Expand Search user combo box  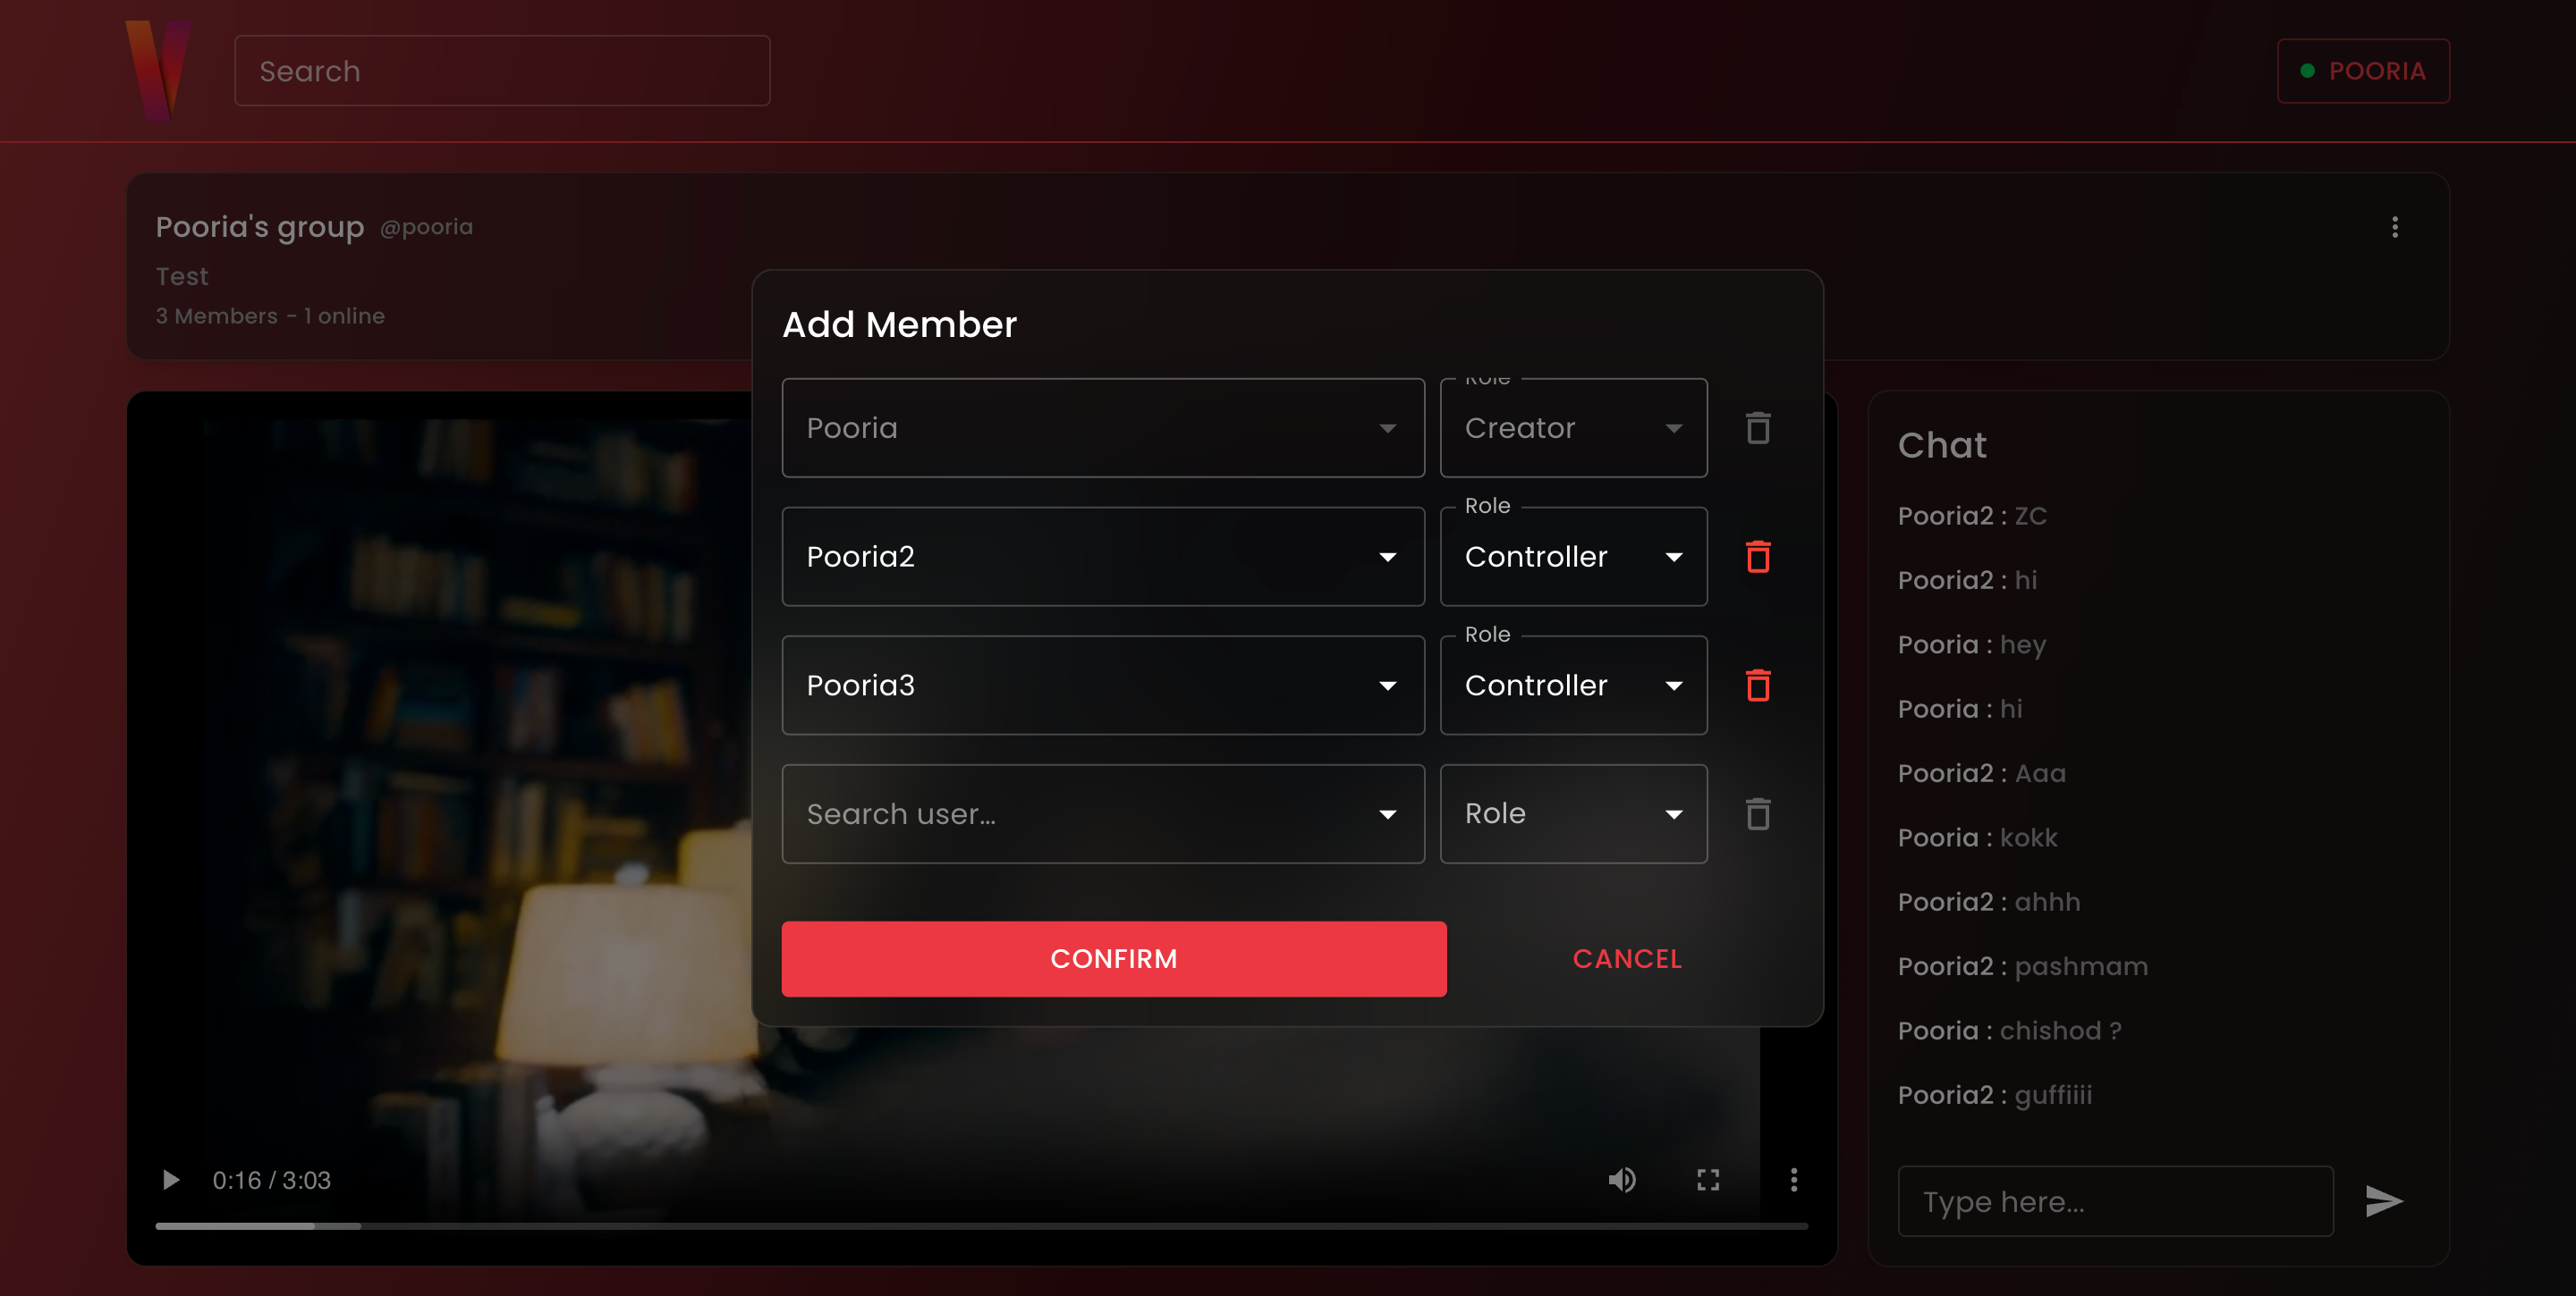point(1102,813)
